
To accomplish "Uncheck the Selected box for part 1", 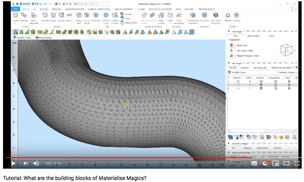I will (238, 81).
